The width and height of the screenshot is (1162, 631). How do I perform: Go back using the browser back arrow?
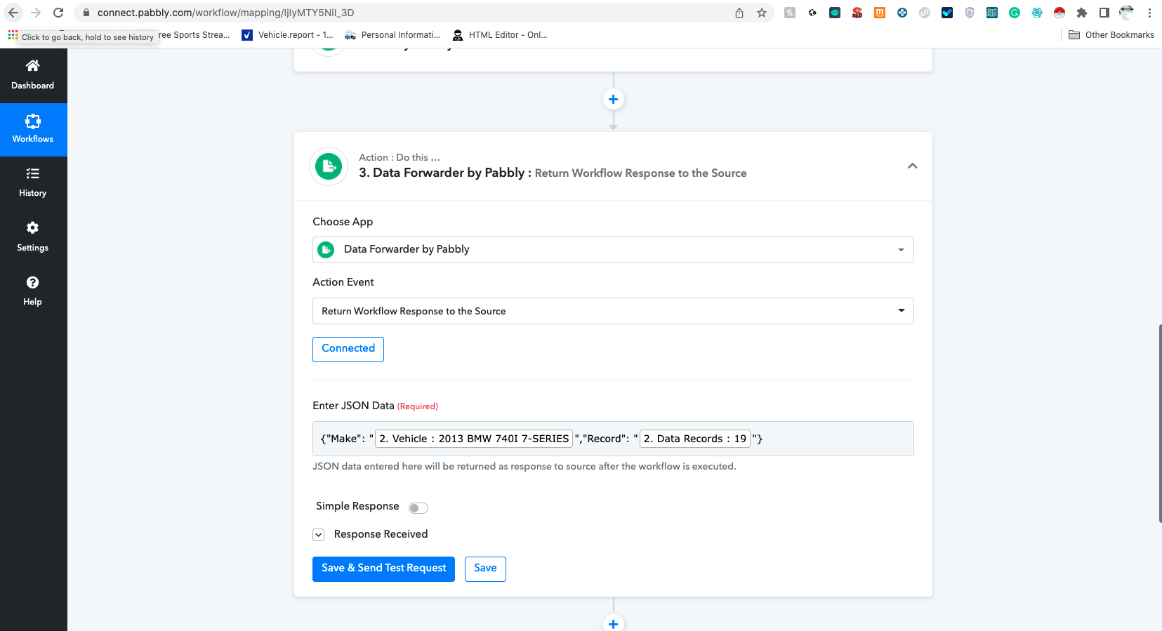tap(13, 13)
